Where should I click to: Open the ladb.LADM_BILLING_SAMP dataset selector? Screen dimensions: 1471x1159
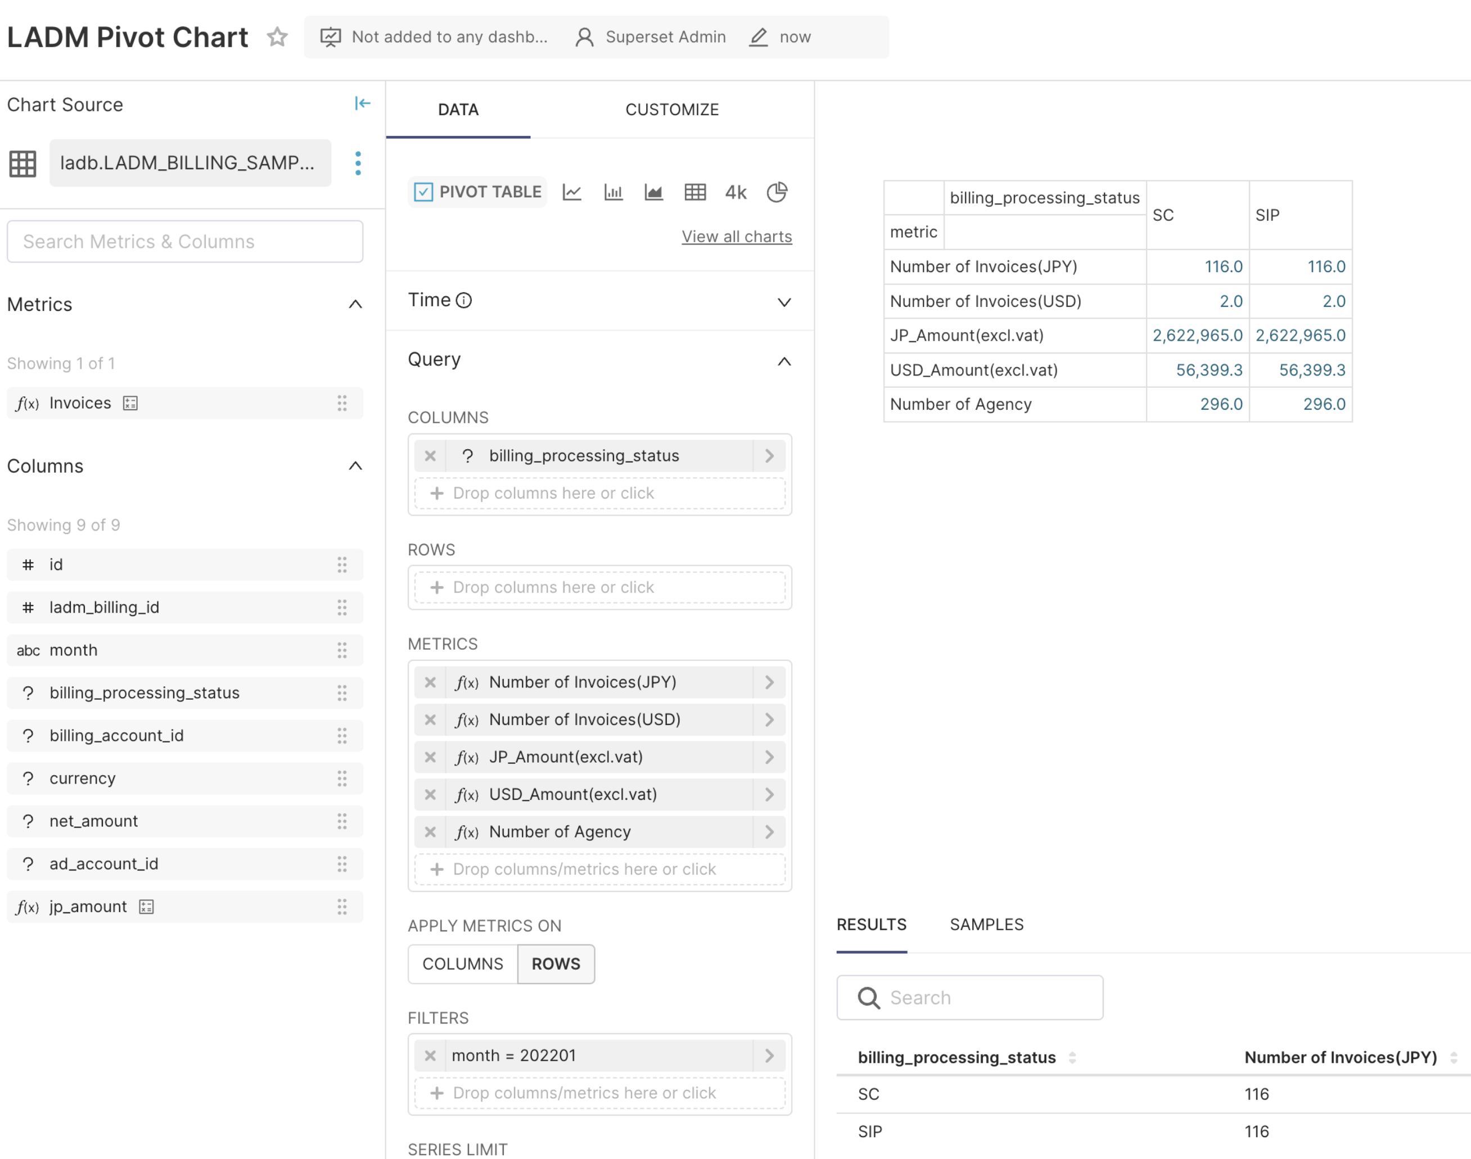pos(190,163)
